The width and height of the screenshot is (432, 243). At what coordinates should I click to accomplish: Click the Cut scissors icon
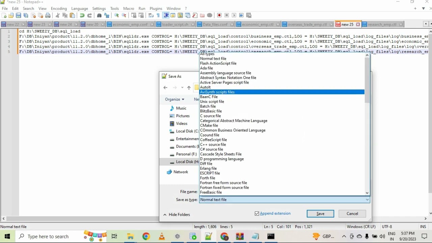[x=57, y=15]
